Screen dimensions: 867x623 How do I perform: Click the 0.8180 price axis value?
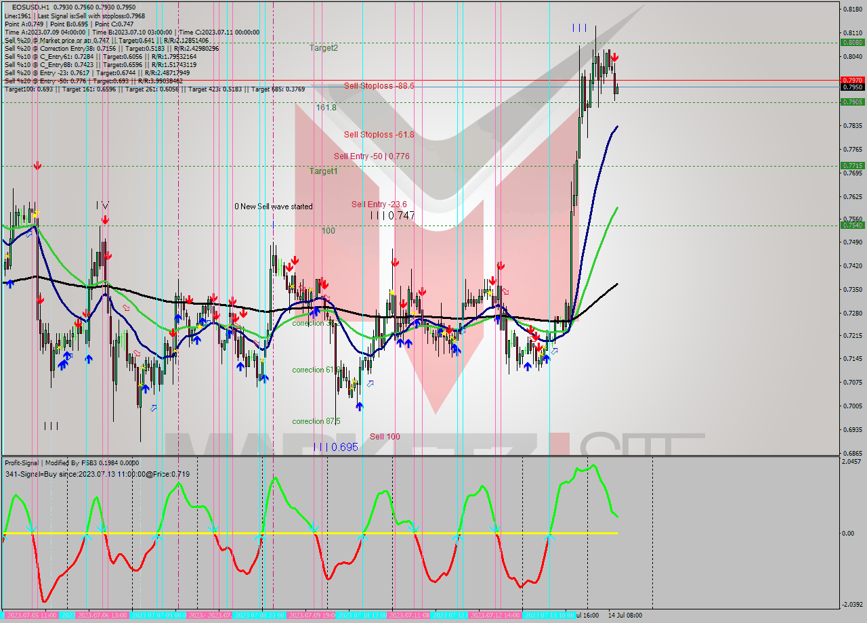coord(852,9)
